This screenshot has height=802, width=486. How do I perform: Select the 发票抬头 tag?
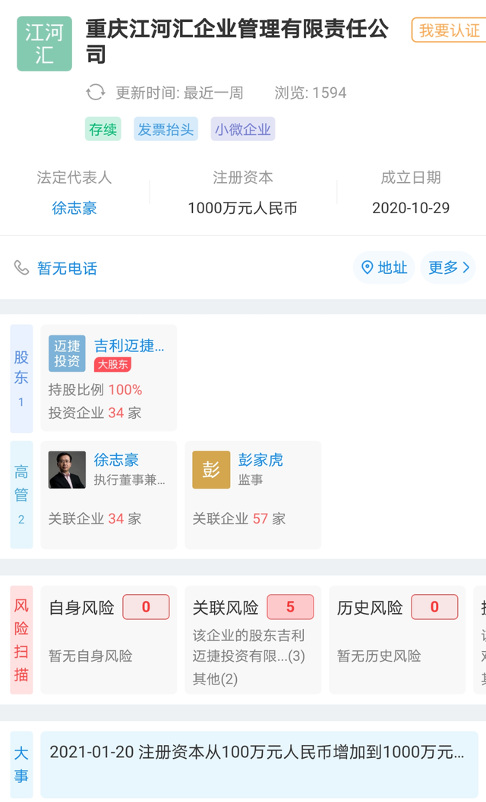(x=166, y=129)
